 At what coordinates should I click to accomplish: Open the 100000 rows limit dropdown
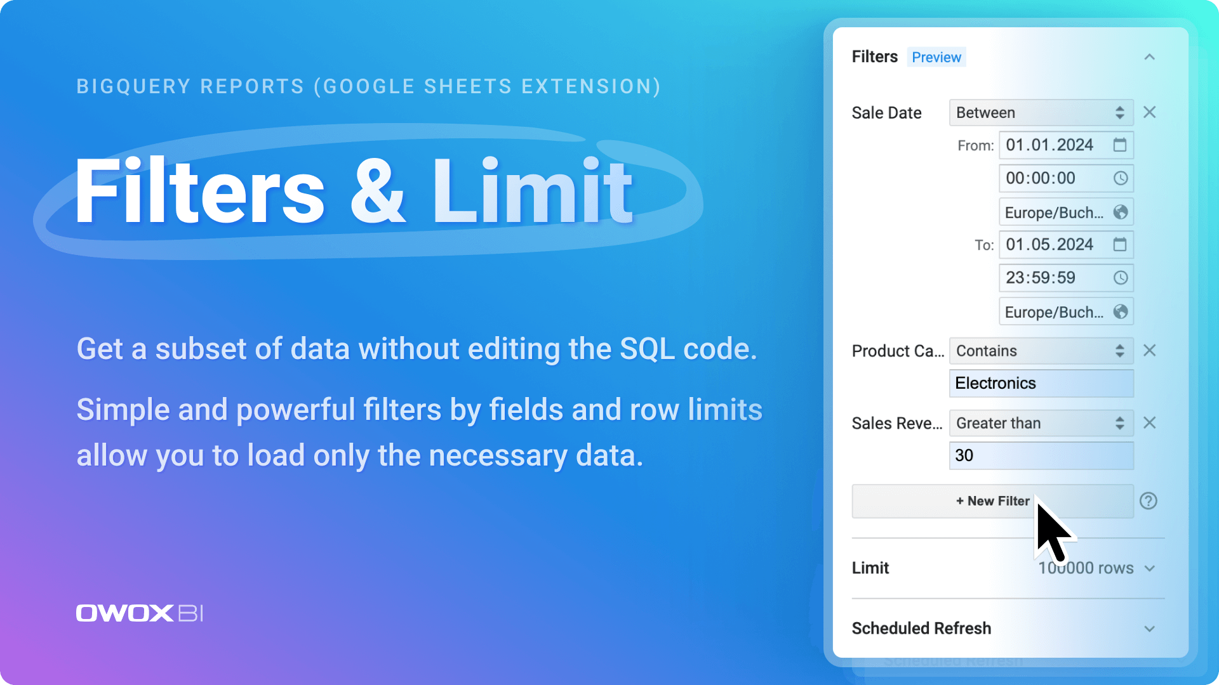(1096, 568)
